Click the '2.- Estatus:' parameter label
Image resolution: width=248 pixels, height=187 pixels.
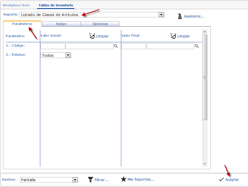pyautogui.click(x=16, y=55)
